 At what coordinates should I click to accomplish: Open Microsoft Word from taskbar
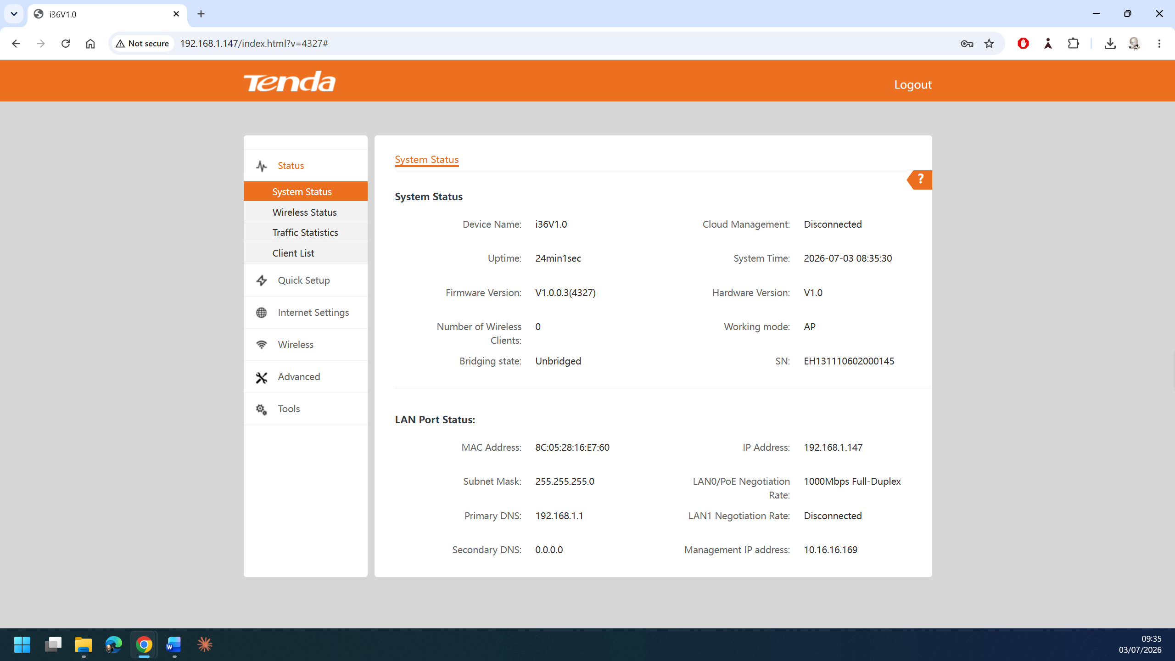click(174, 644)
